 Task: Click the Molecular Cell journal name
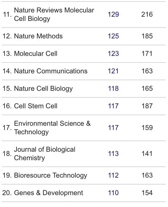tap(36, 53)
